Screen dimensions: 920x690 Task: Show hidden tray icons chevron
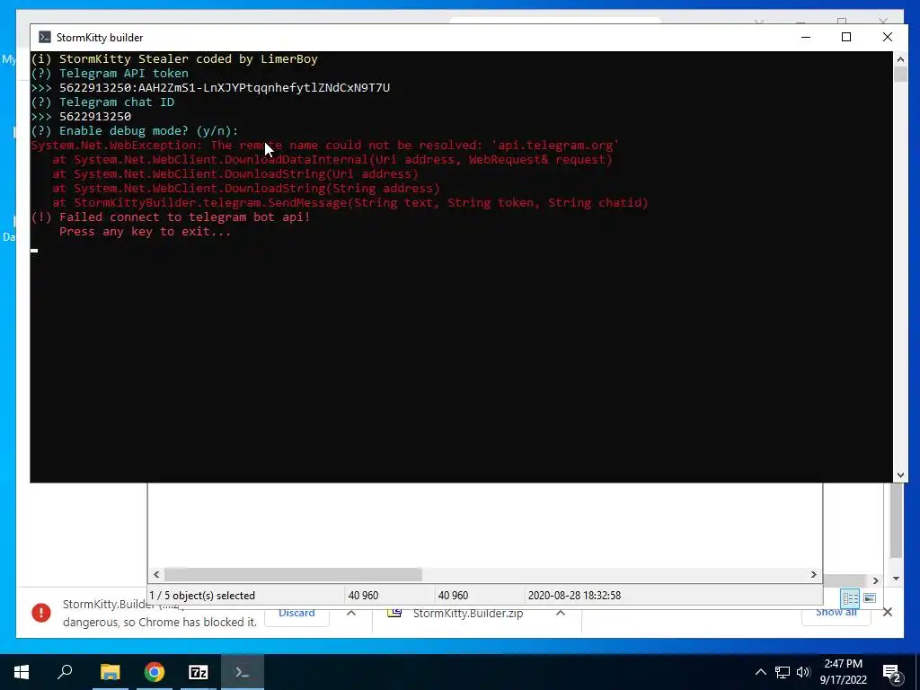pos(760,672)
